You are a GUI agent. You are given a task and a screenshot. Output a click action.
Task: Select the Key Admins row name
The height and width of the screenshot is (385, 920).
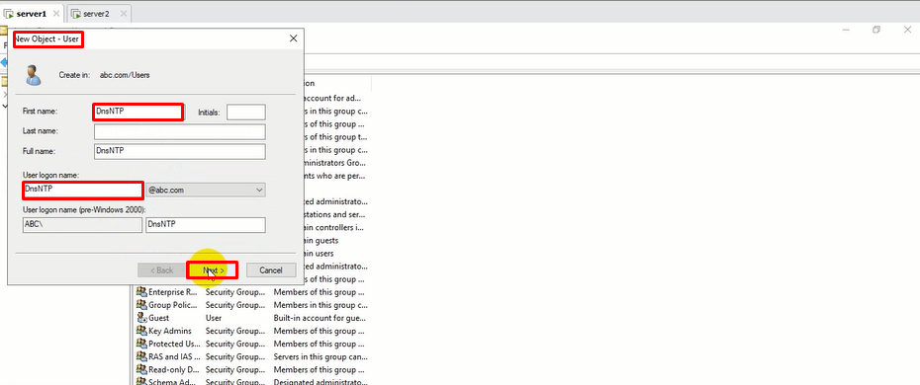coord(170,331)
